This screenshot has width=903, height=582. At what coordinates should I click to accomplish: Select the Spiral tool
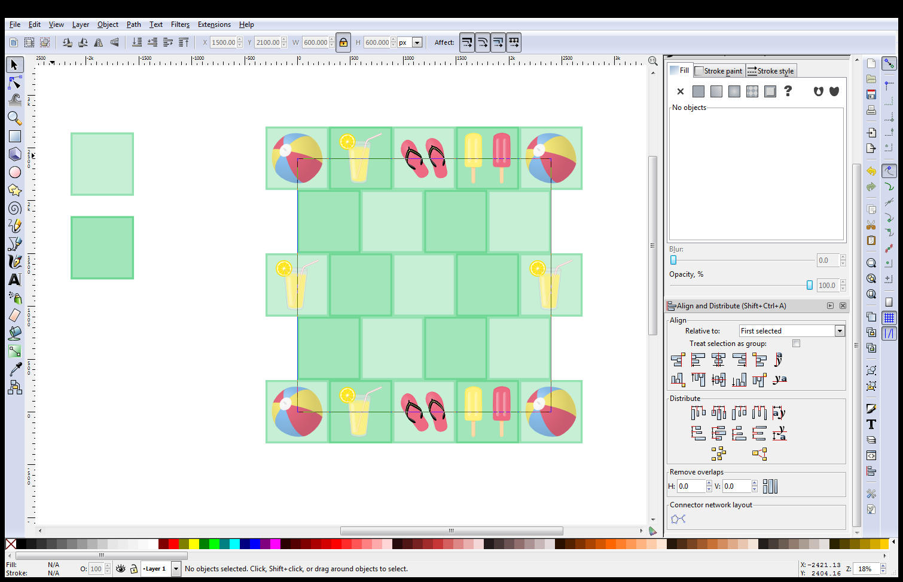[x=15, y=207]
